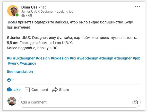Click See translation link

(x=20, y=72)
